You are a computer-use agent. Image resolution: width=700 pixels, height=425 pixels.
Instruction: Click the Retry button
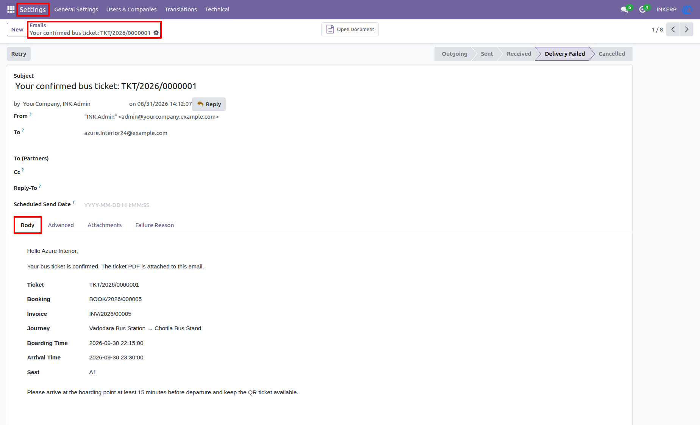pyautogui.click(x=19, y=54)
